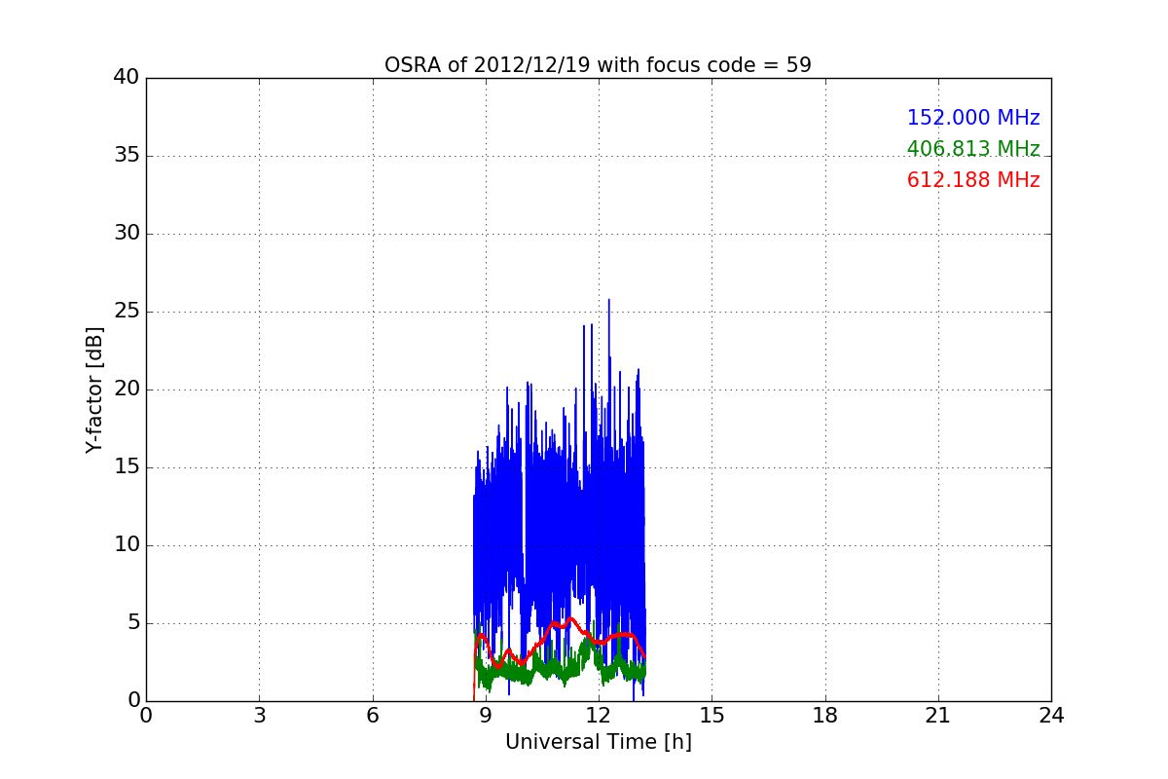Image resolution: width=1168 pixels, height=779 pixels.
Task: Click the red 612 MHz curve peak
Action: [x=571, y=618]
